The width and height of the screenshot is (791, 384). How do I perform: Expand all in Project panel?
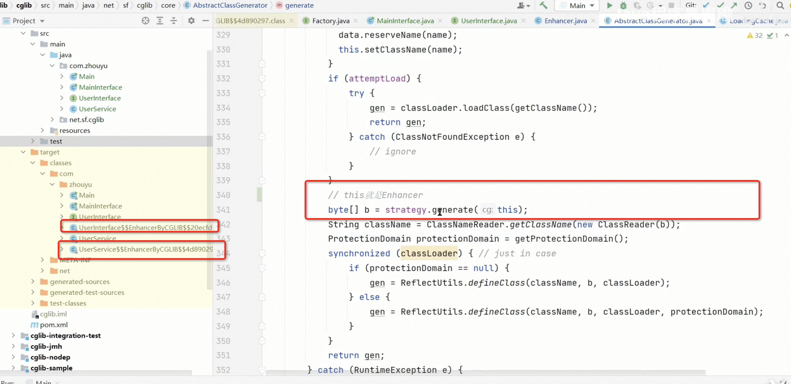160,20
